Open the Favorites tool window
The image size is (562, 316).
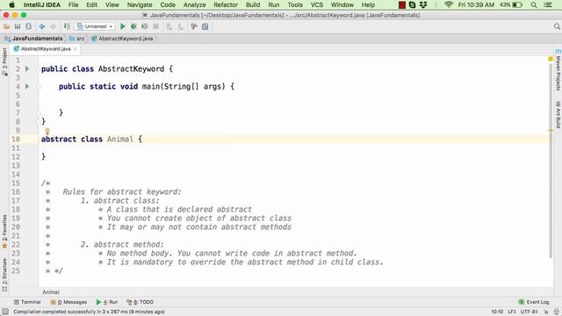tap(4, 231)
